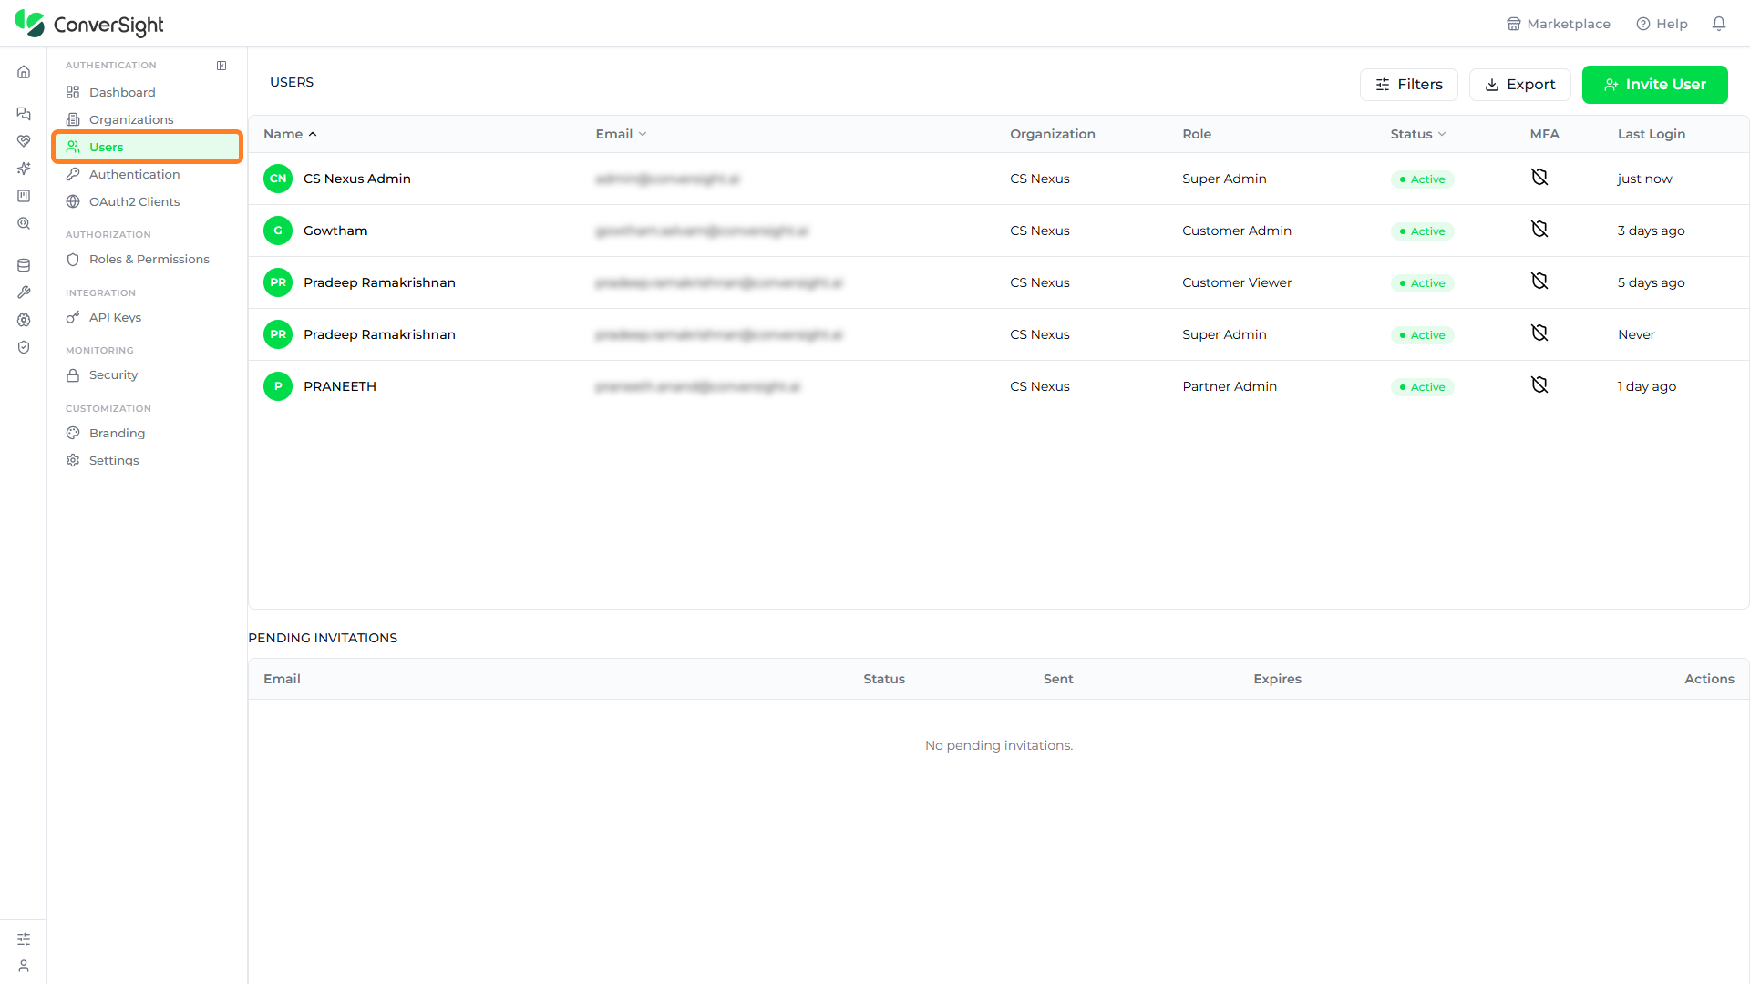
Task: Click the ConverSight logo
Action: pyautogui.click(x=89, y=25)
